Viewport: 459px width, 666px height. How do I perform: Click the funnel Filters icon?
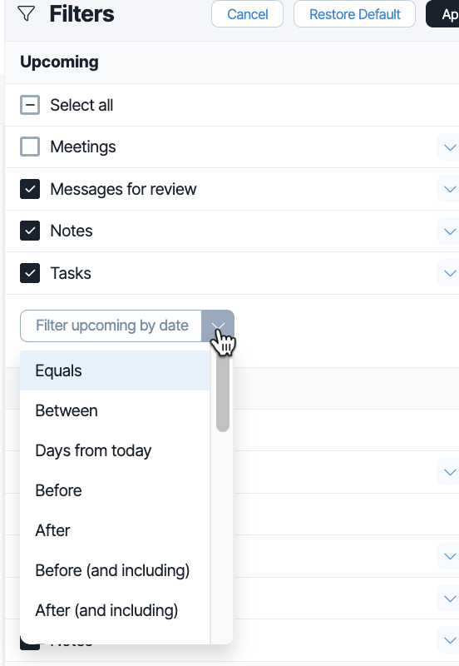click(27, 13)
